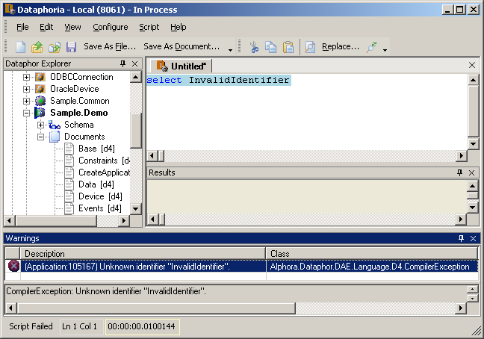Switch to the Untitled document tab

click(183, 66)
